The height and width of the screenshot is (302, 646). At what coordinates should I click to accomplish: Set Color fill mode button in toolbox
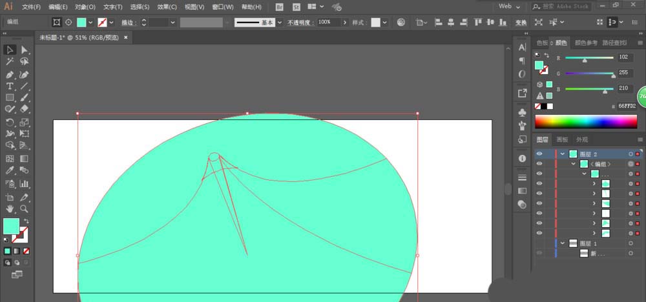click(x=7, y=251)
